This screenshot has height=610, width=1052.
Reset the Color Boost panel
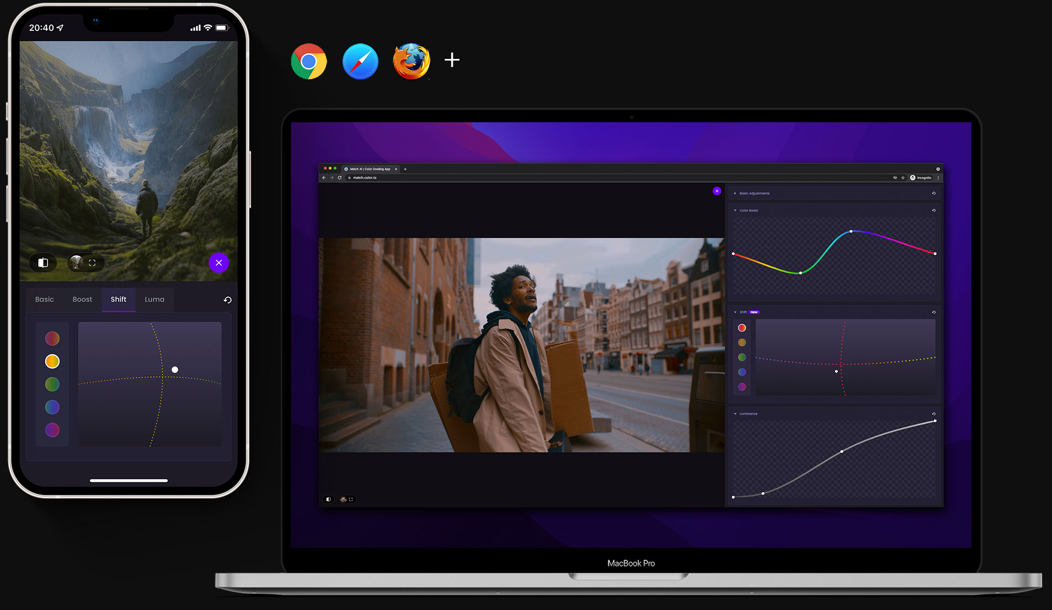pyautogui.click(x=934, y=210)
